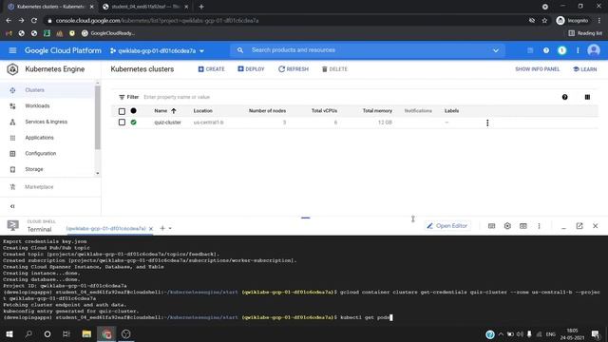Open Marketplace link in sidebar
Screen dimensions: 608x342
click(39, 187)
